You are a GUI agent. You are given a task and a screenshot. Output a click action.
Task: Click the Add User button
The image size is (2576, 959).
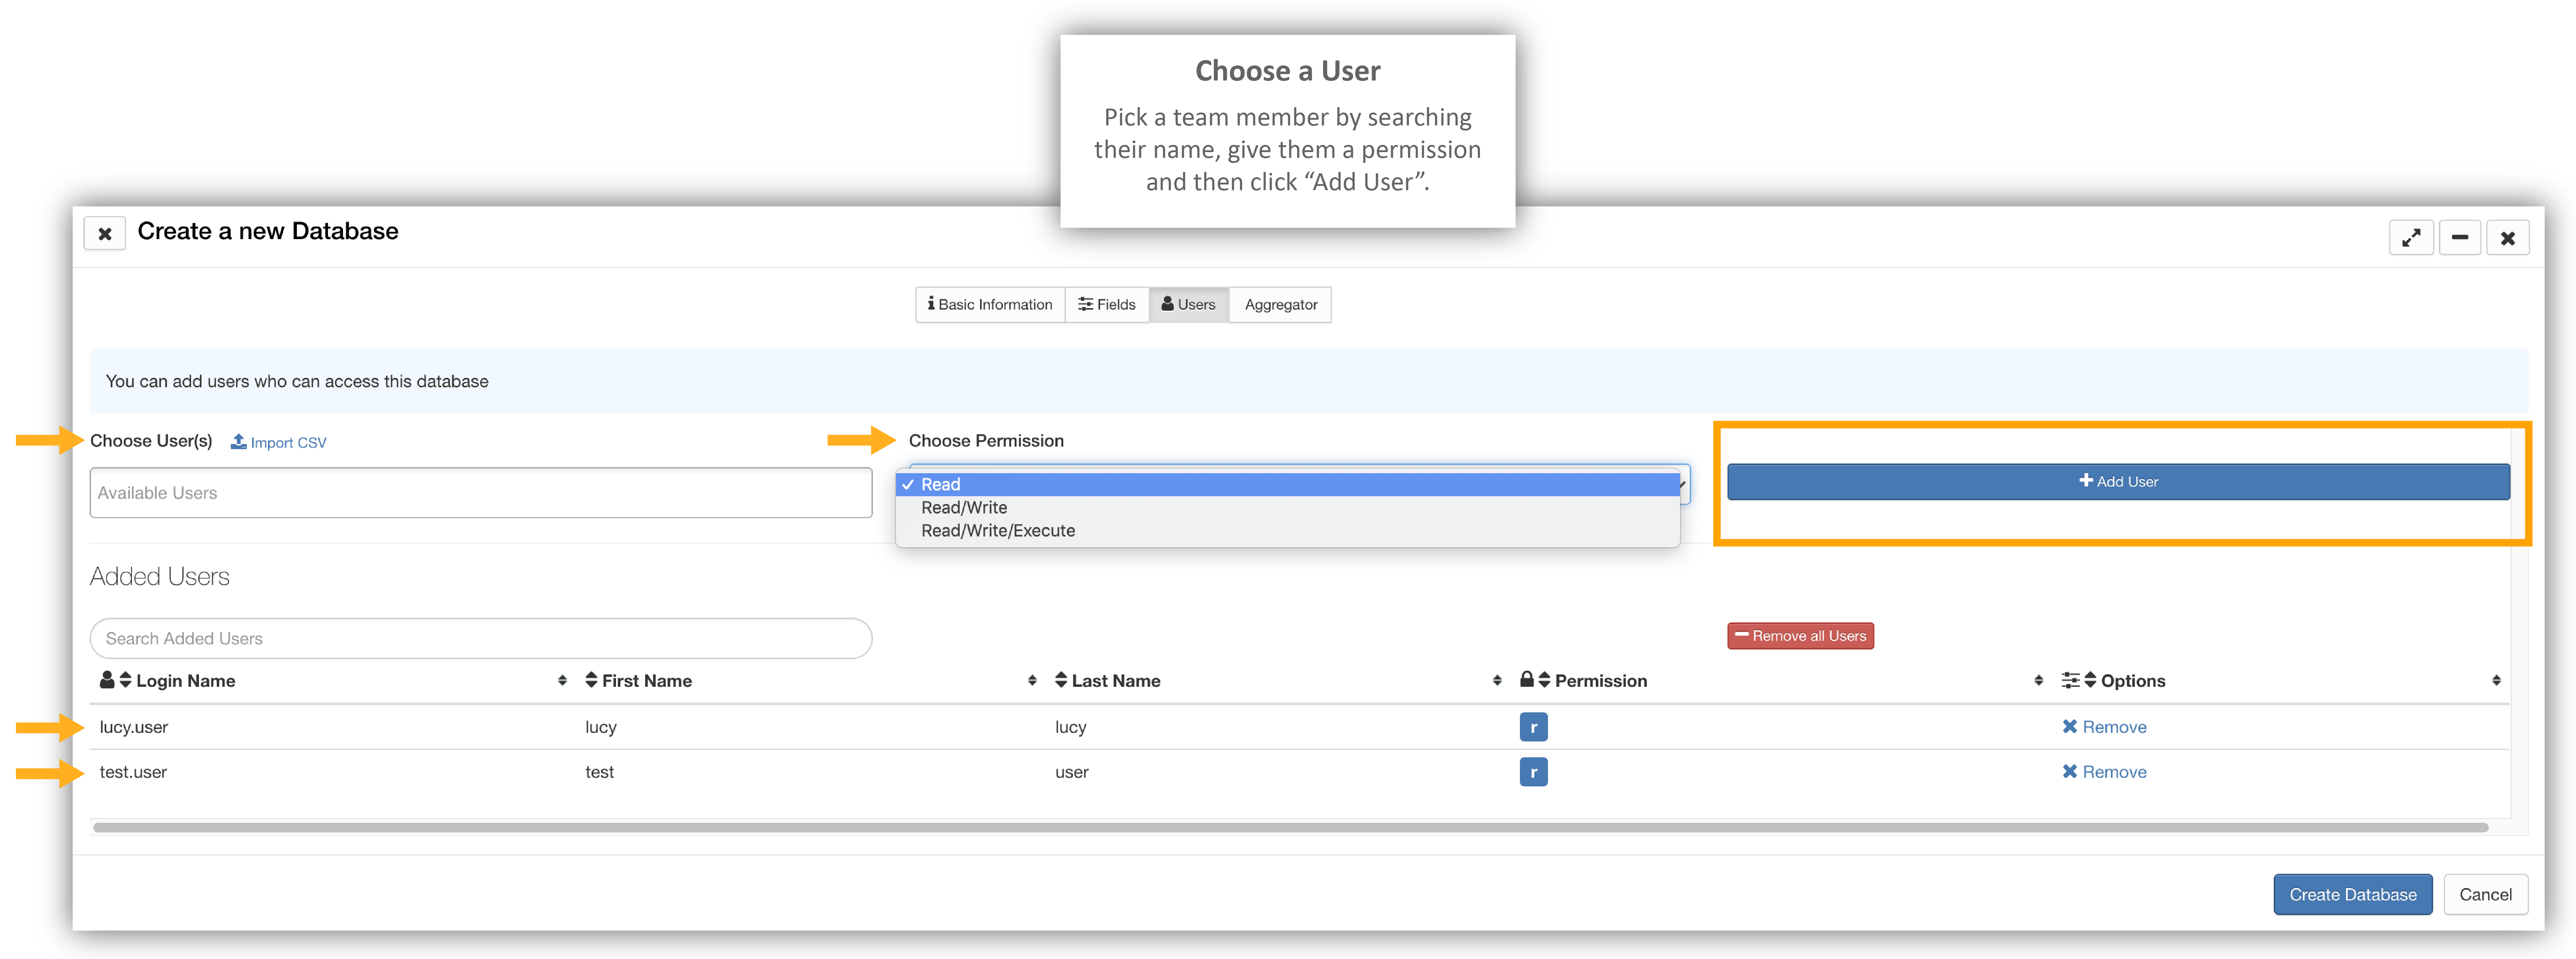[x=2118, y=481]
